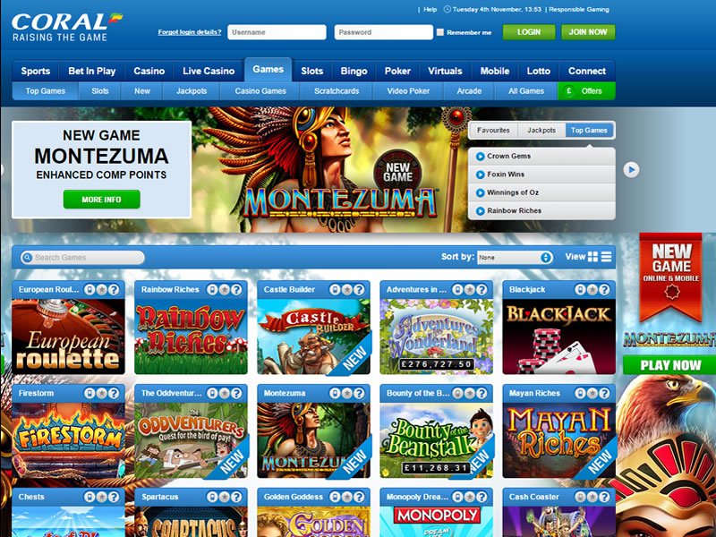
Task: Open the Scratchcards submenu
Action: click(x=337, y=91)
